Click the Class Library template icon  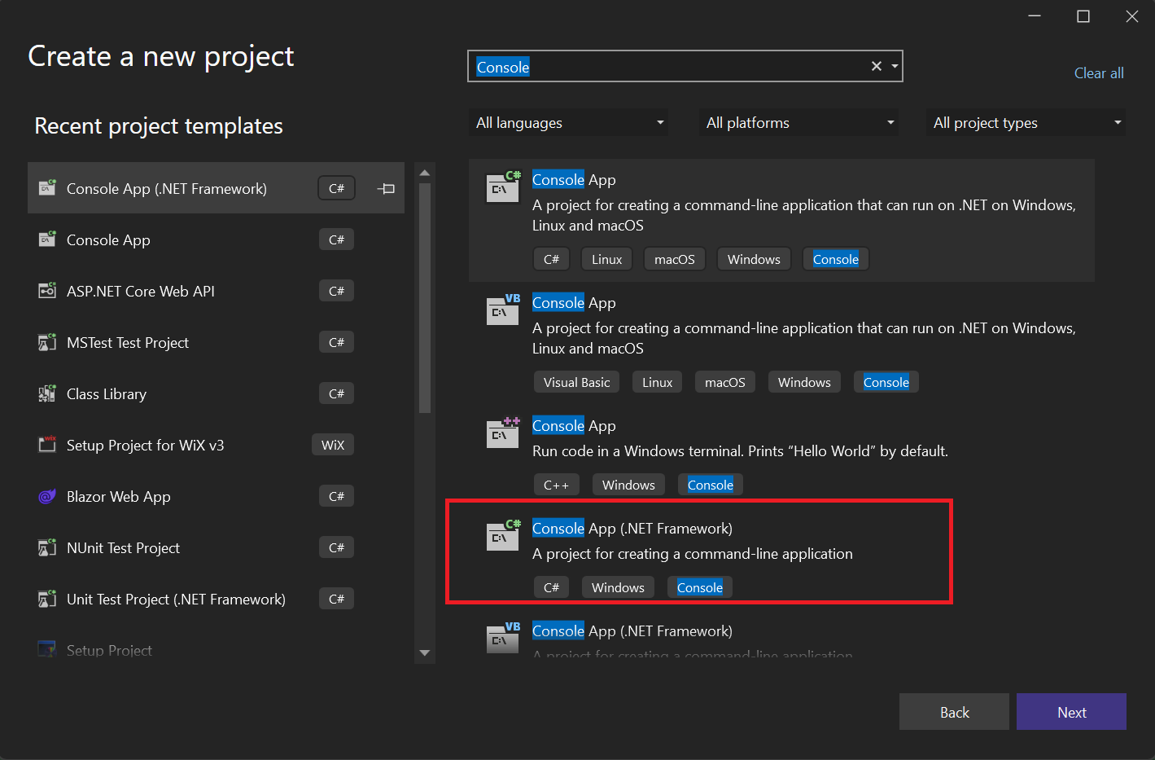pos(46,393)
